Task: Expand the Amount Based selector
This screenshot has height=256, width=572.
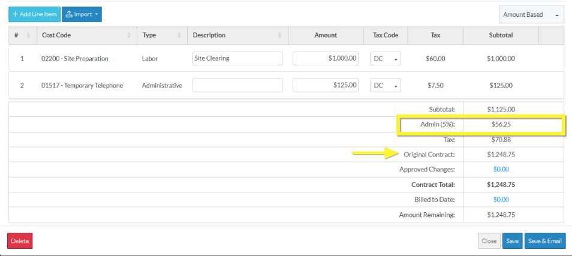Action: [x=532, y=14]
